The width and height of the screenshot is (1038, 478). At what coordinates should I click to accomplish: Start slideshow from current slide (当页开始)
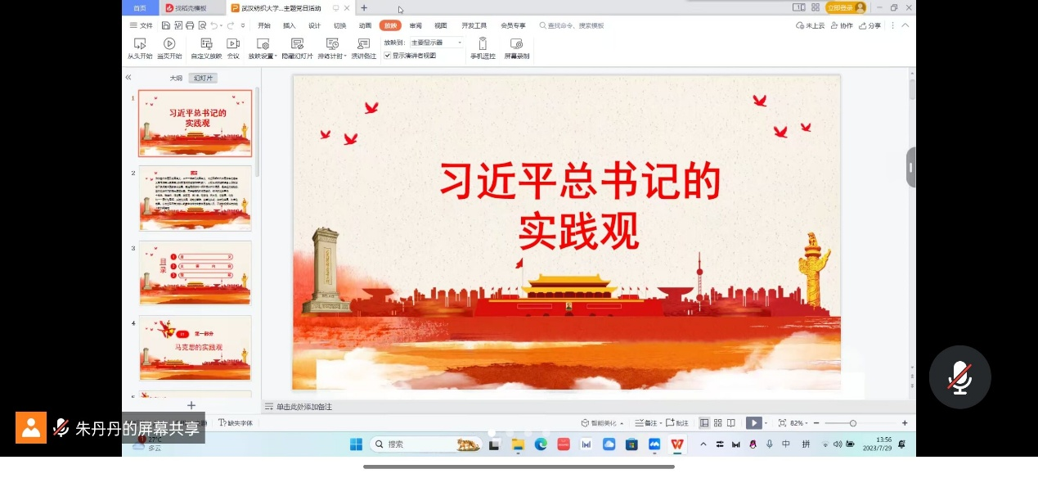coord(169,48)
